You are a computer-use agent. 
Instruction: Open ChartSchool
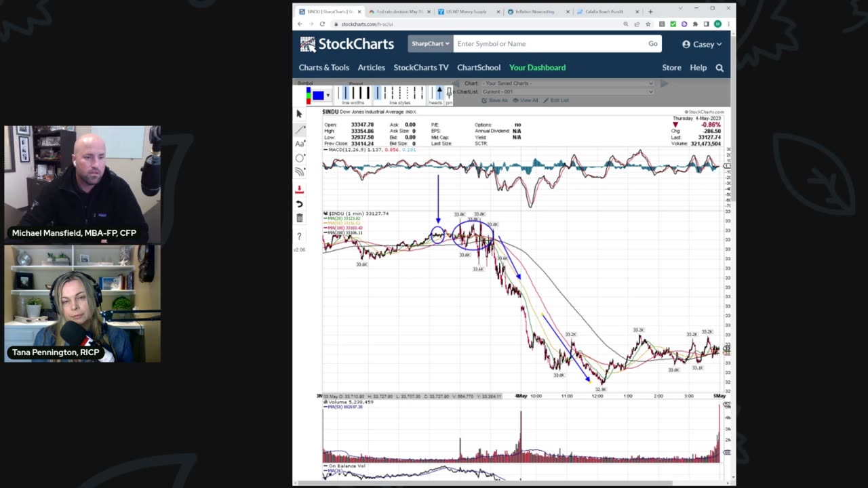(479, 68)
